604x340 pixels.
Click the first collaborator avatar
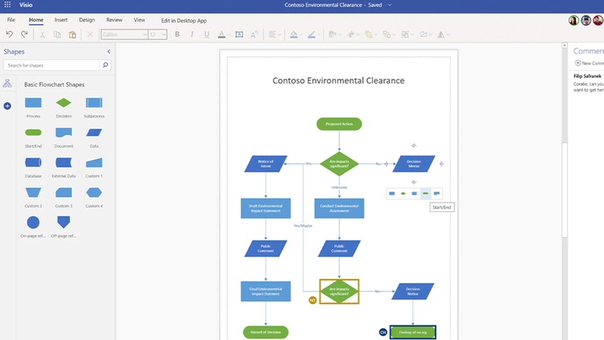pos(573,20)
